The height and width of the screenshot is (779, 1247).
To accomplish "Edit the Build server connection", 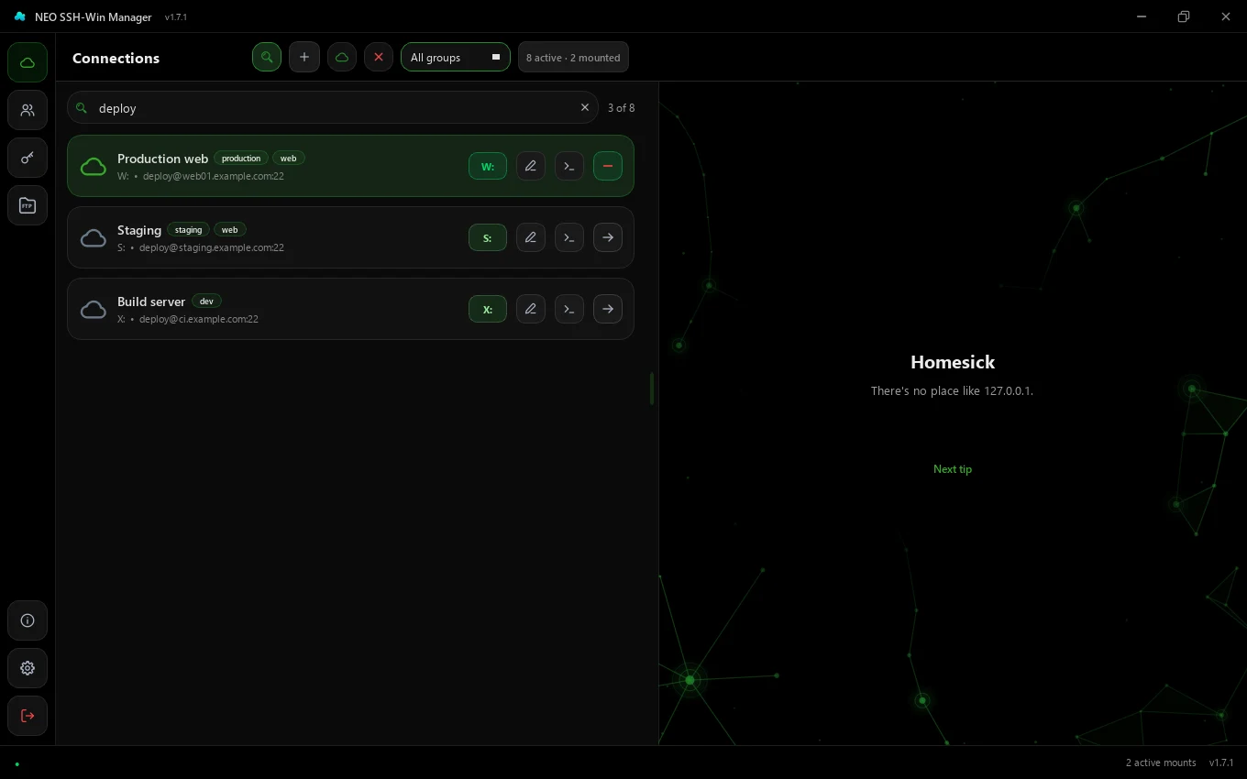I will (x=531, y=309).
